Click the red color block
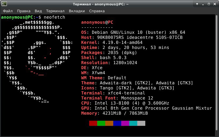The width and height of the screenshot is (219, 137). 93,123
